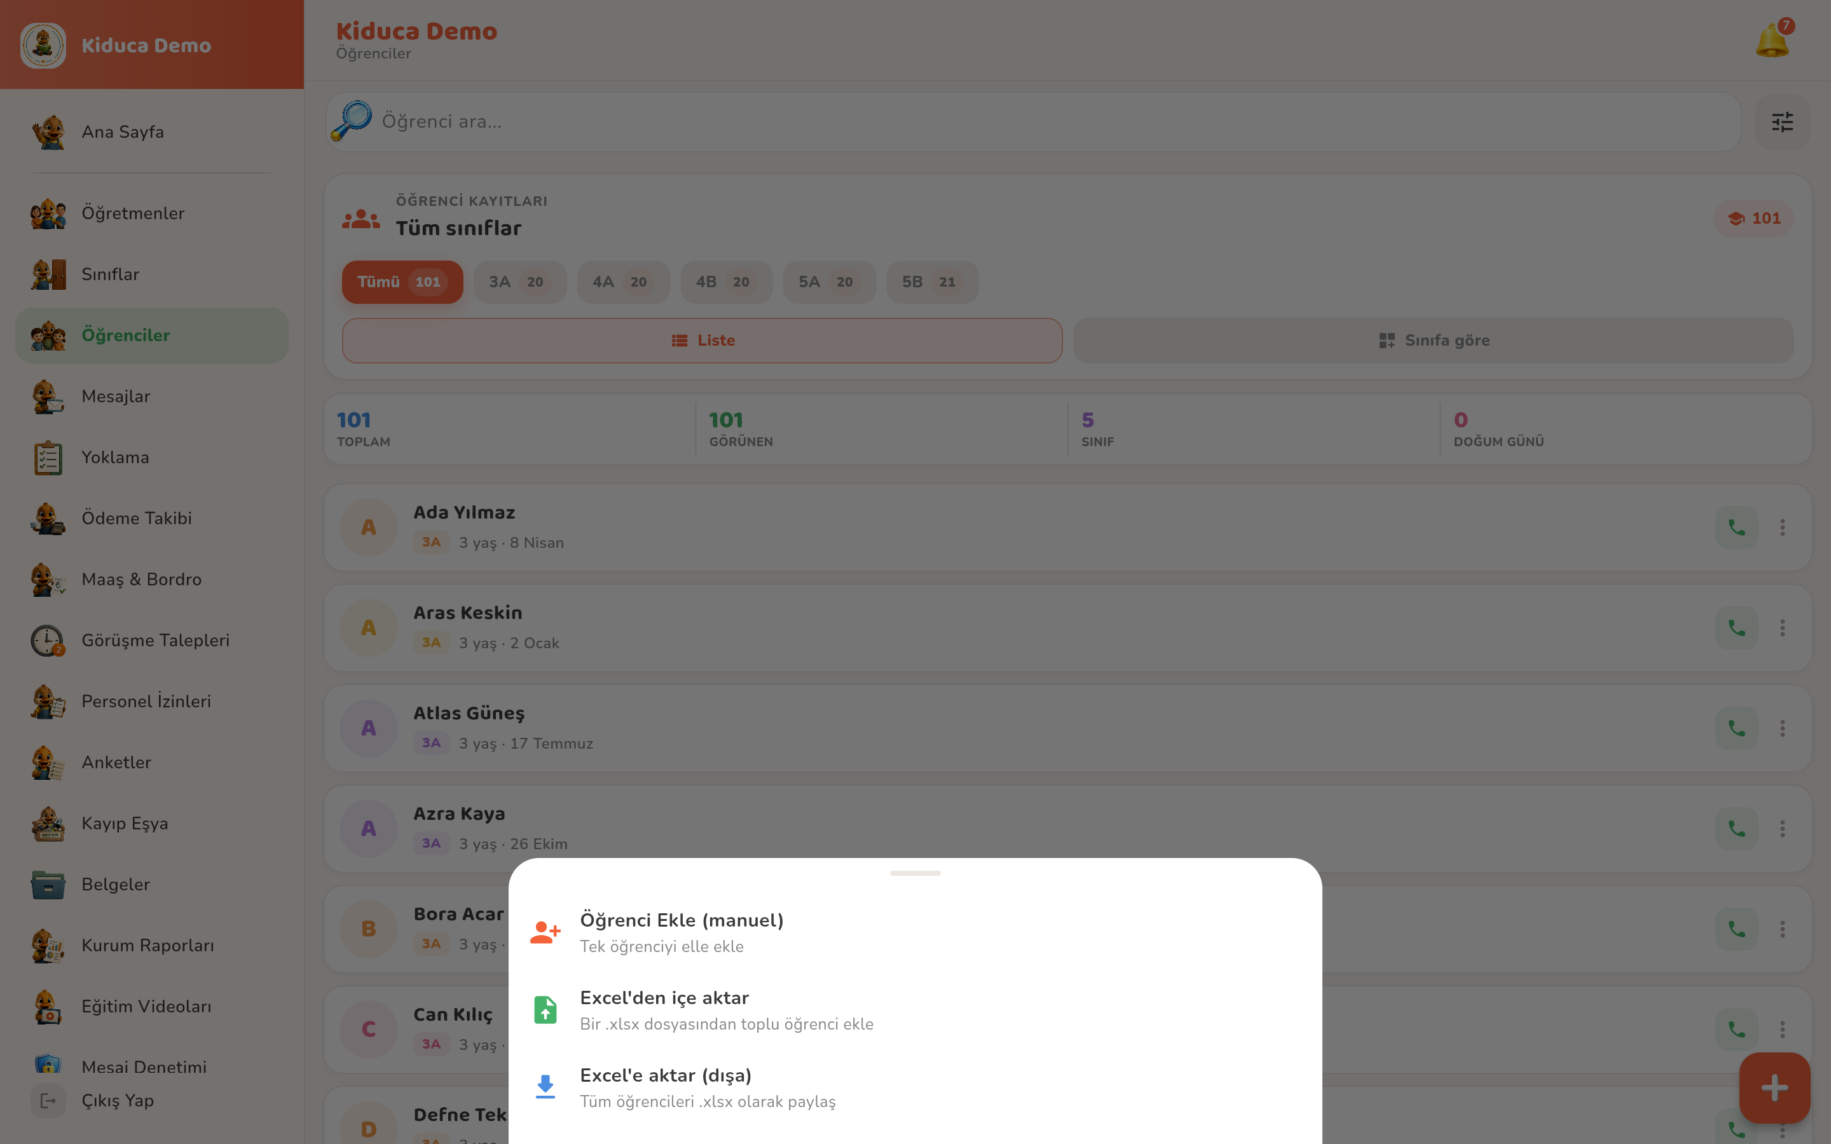Choose Excel'den içe aktar option
Screen dimensions: 1831x1144
[x=915, y=1010]
